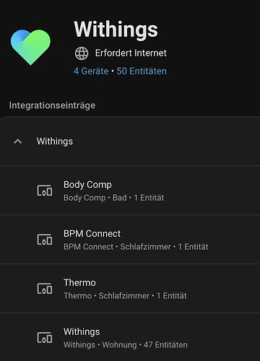Click the Withings heart logo
The height and width of the screenshot is (361, 260).
point(30,48)
